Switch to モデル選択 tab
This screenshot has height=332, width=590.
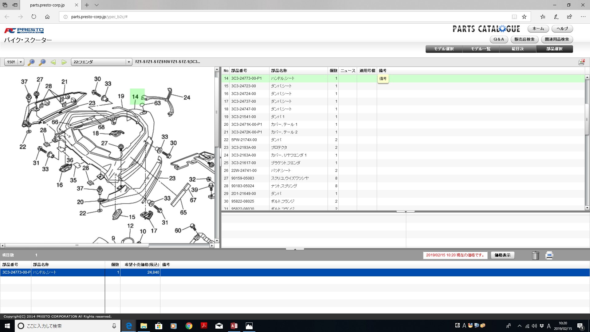coord(444,49)
